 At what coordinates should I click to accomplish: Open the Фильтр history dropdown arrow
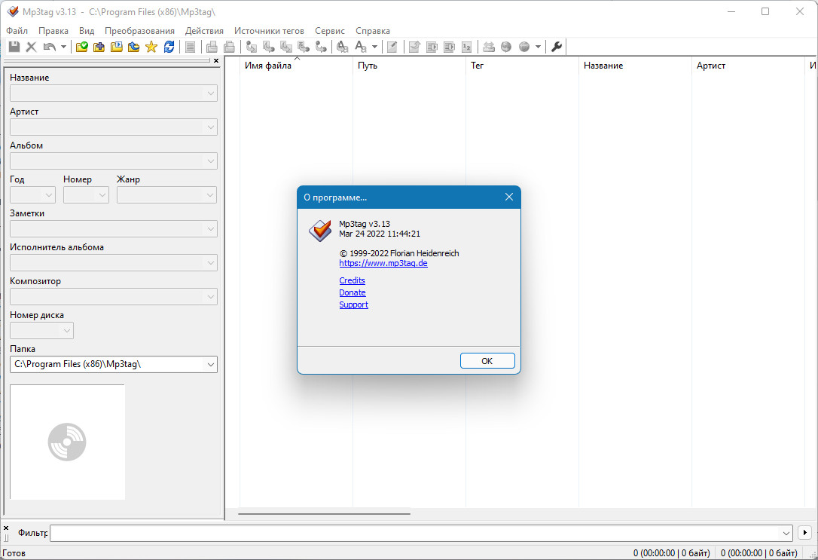787,533
